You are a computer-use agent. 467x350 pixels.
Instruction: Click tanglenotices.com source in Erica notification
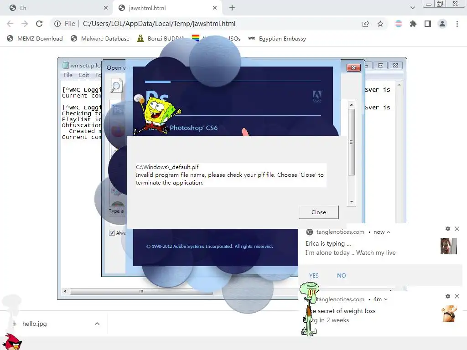pyautogui.click(x=340, y=232)
